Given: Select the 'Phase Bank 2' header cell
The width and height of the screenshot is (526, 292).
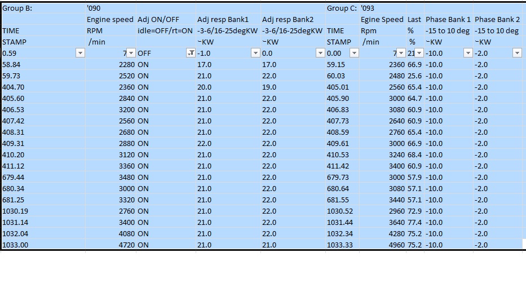Looking at the screenshot, I should click(498, 19).
